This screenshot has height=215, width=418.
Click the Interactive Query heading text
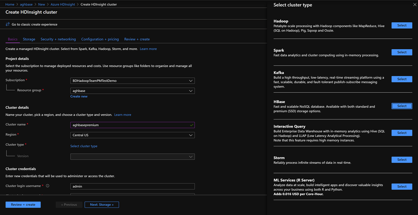(290, 127)
